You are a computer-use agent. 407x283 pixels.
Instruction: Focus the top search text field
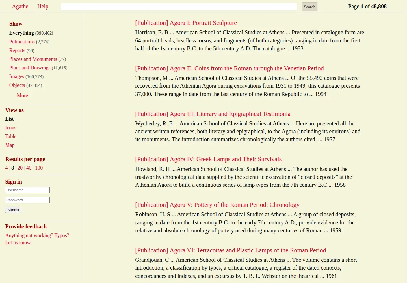(x=179, y=7)
